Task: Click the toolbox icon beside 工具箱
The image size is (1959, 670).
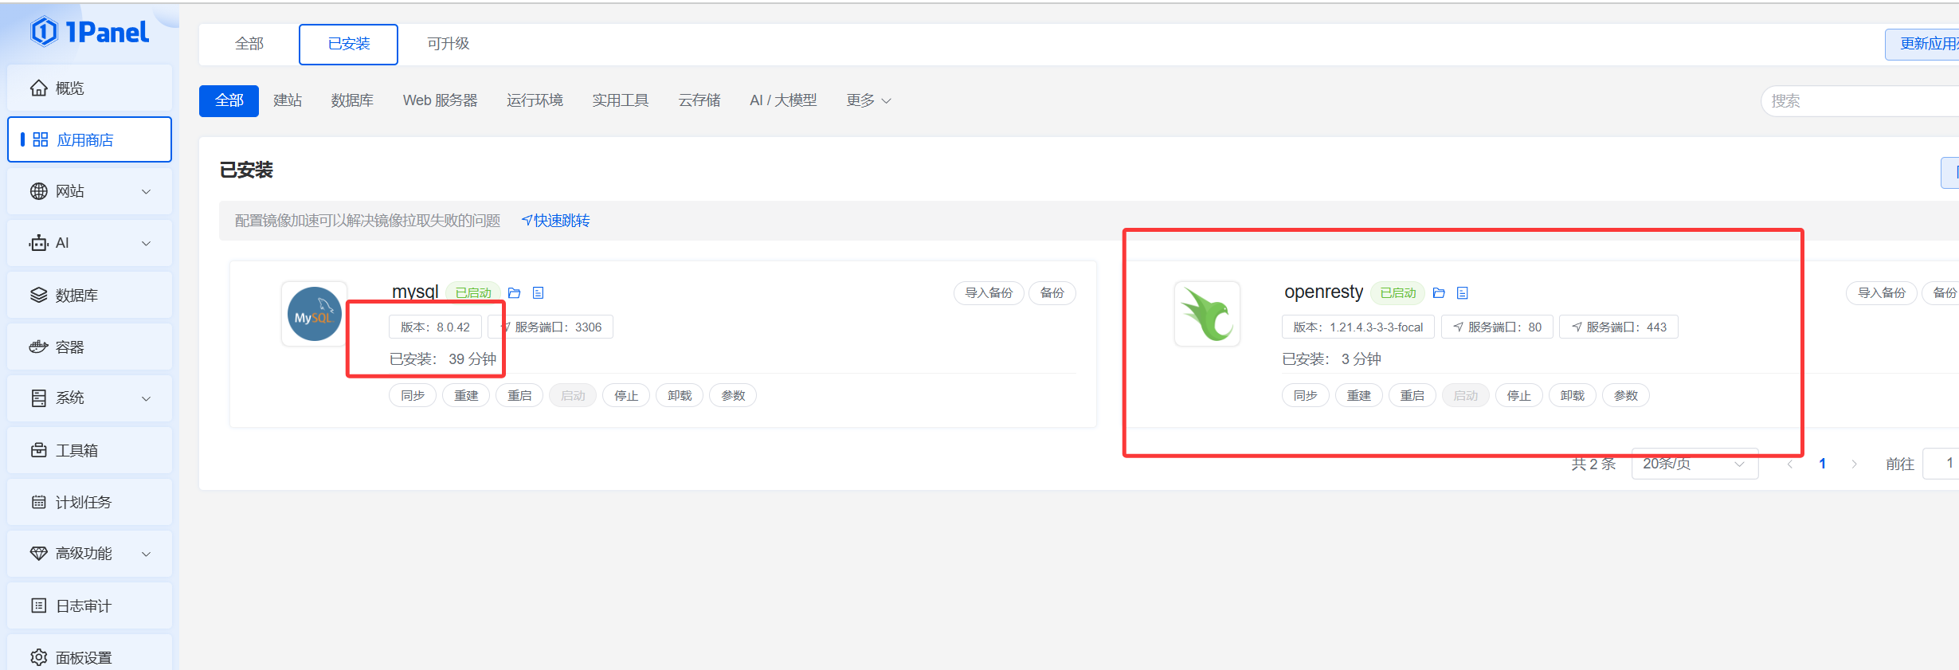Action: 38,450
